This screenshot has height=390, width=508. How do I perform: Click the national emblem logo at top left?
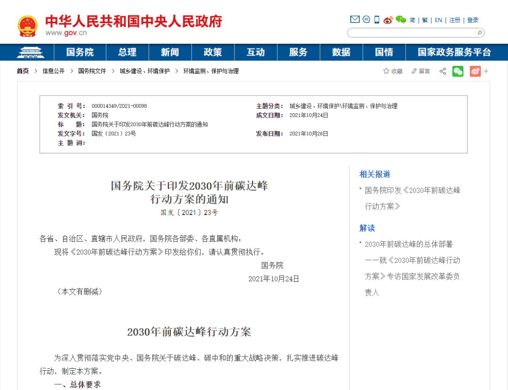[x=29, y=24]
